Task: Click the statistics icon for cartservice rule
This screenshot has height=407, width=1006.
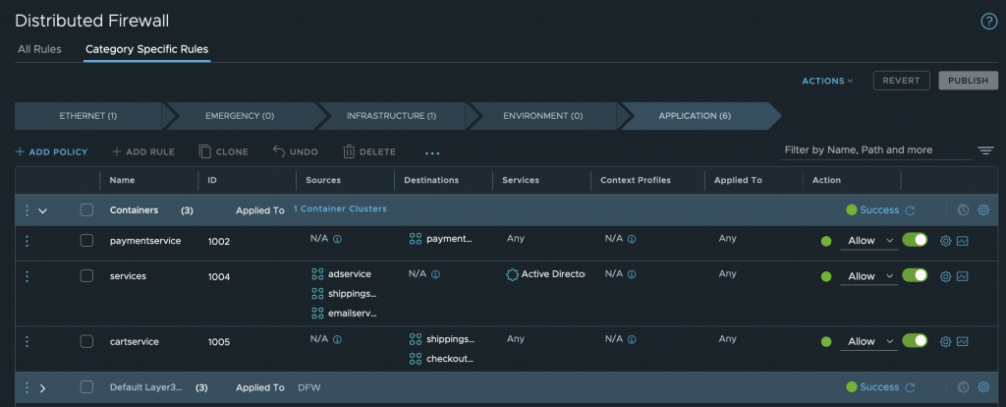Action: [x=963, y=341]
